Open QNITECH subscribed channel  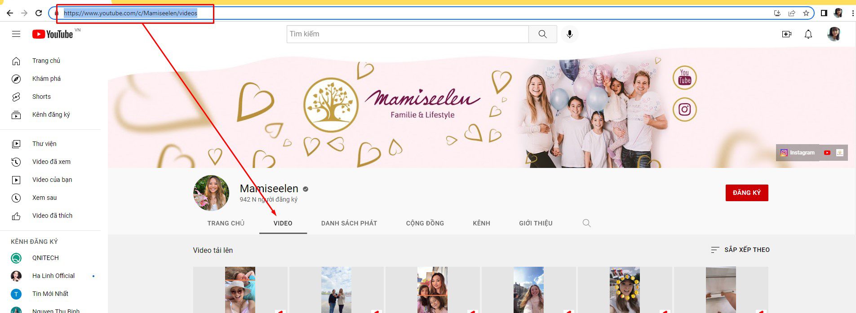(x=50, y=258)
